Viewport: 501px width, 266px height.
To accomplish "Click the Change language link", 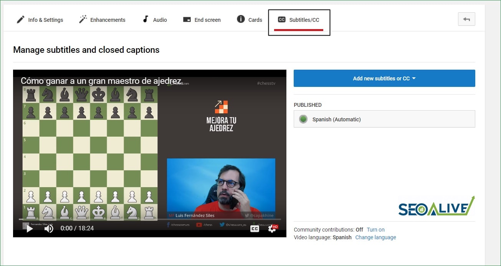I will click(375, 237).
